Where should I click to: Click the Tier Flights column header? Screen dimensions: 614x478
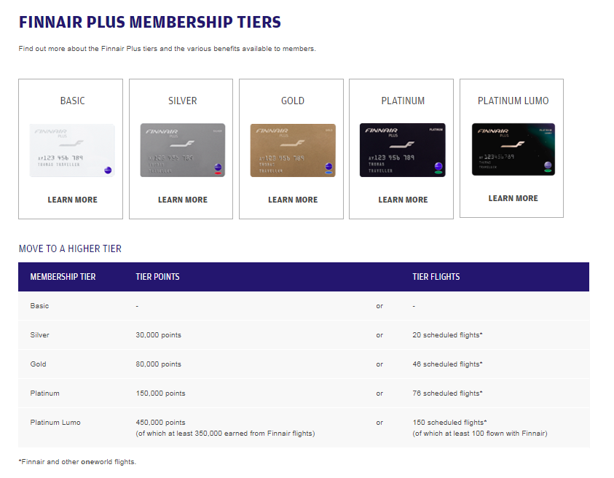[x=436, y=277]
